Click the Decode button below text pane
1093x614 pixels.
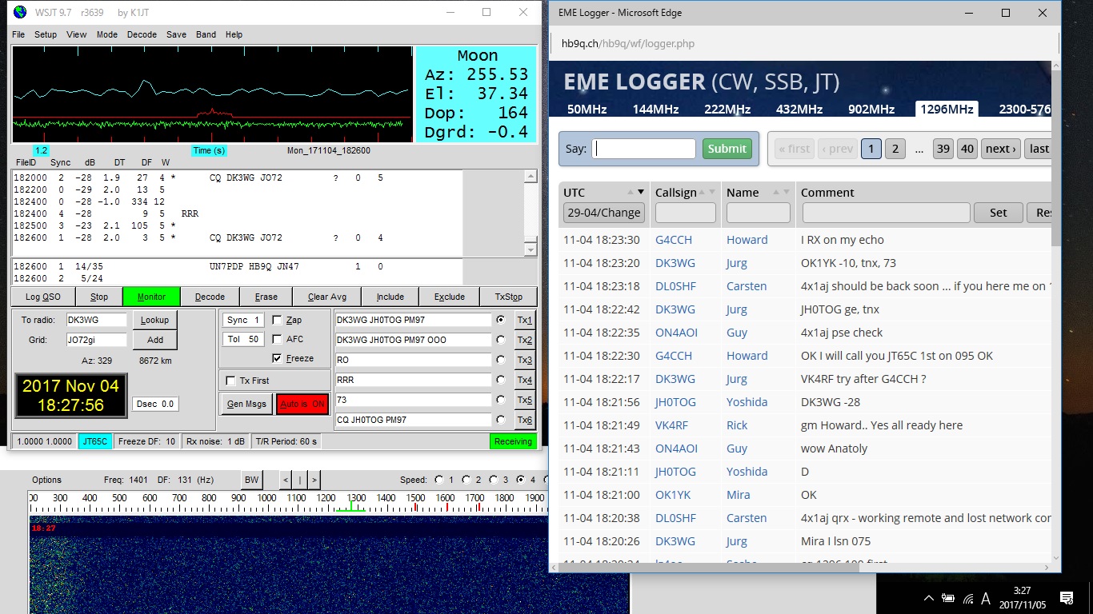[x=210, y=297]
